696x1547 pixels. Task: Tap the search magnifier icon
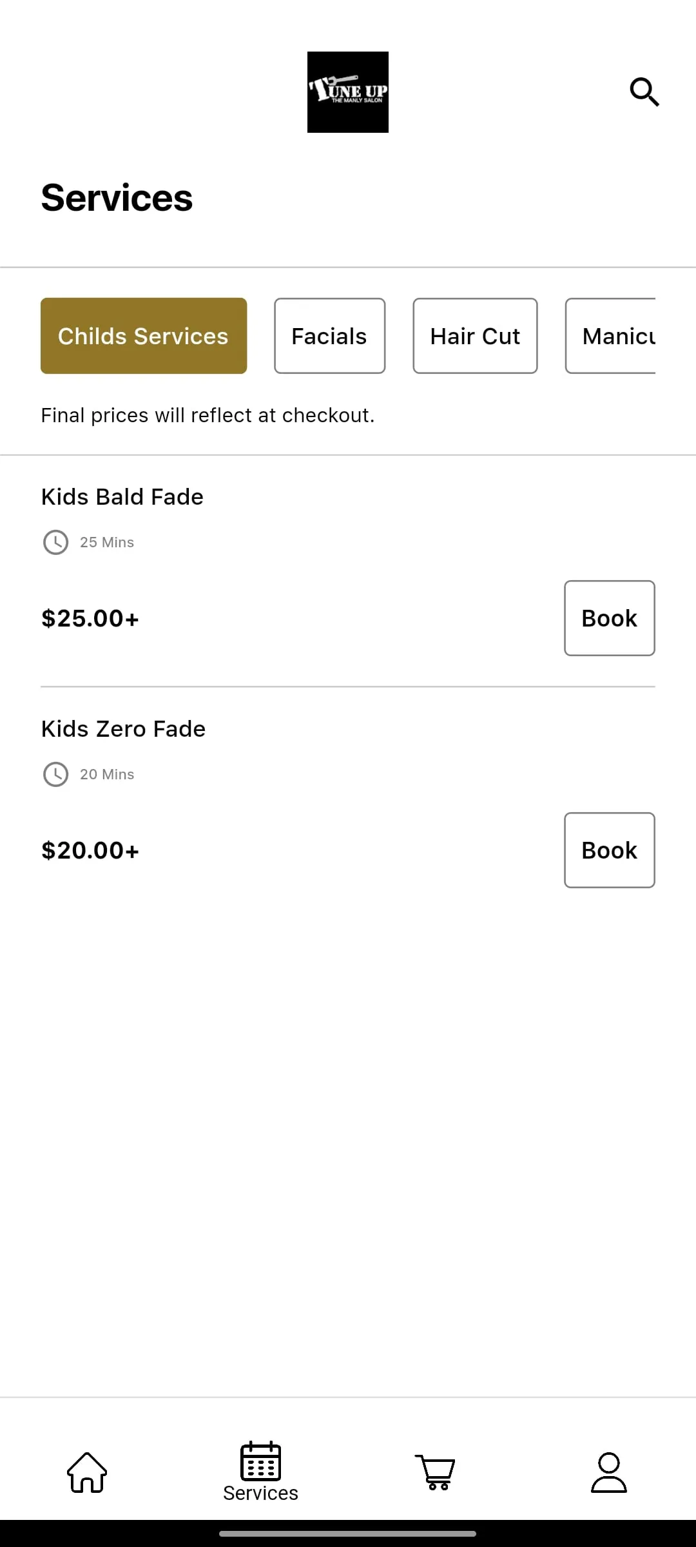(x=644, y=92)
